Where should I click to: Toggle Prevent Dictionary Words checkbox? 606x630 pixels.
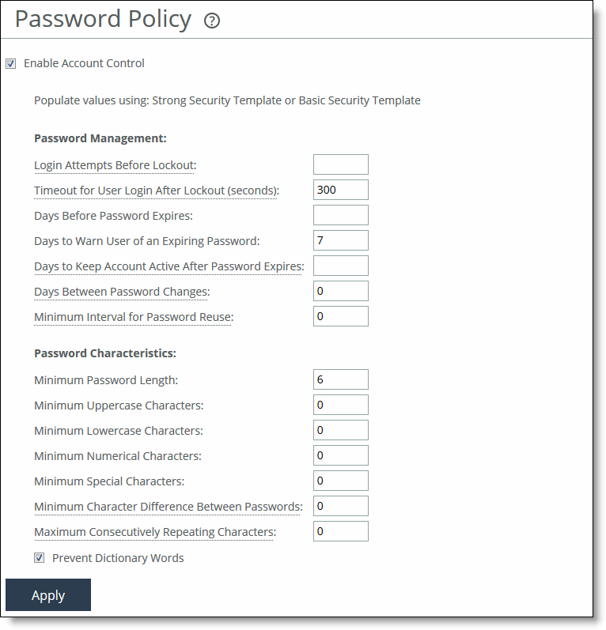click(x=40, y=558)
